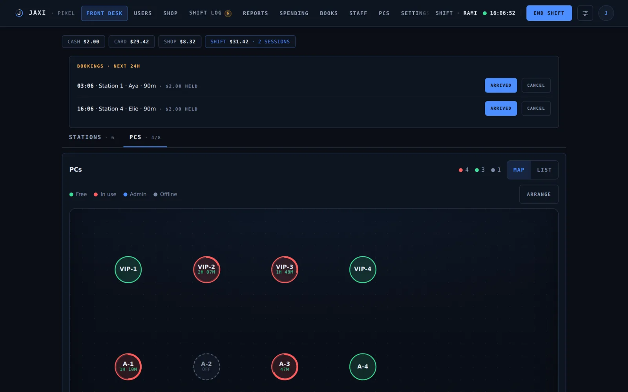Image resolution: width=628 pixels, height=392 pixels.
Task: Switch PCs view to List
Action: [x=544, y=170]
